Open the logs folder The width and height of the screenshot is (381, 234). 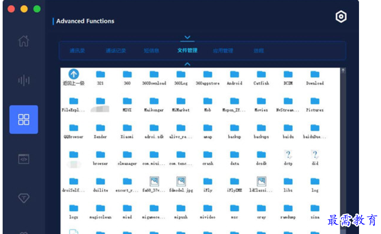point(73,208)
